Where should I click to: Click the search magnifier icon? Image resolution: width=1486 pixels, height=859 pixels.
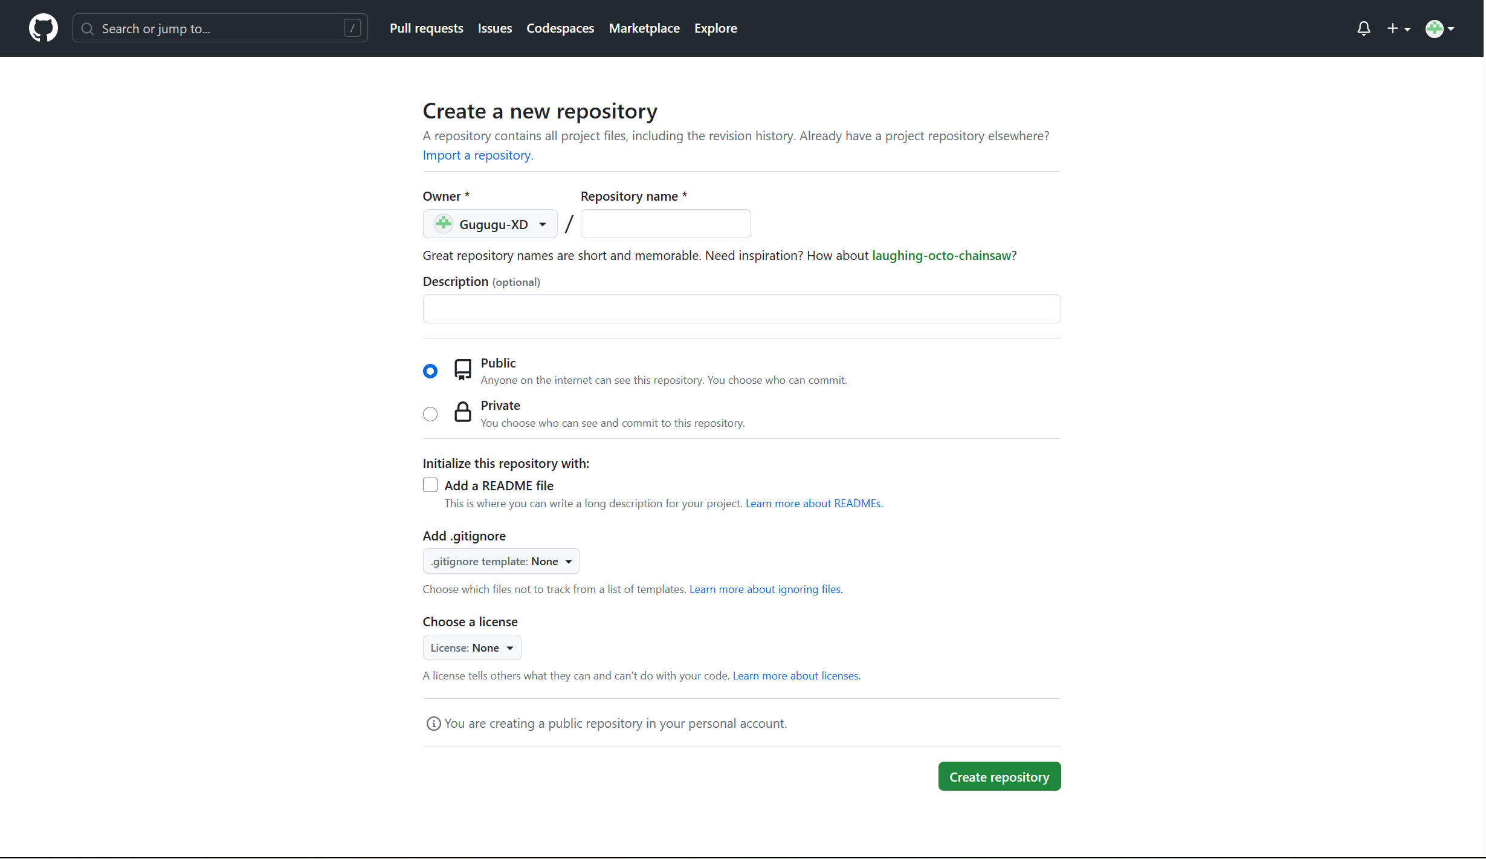(x=88, y=28)
